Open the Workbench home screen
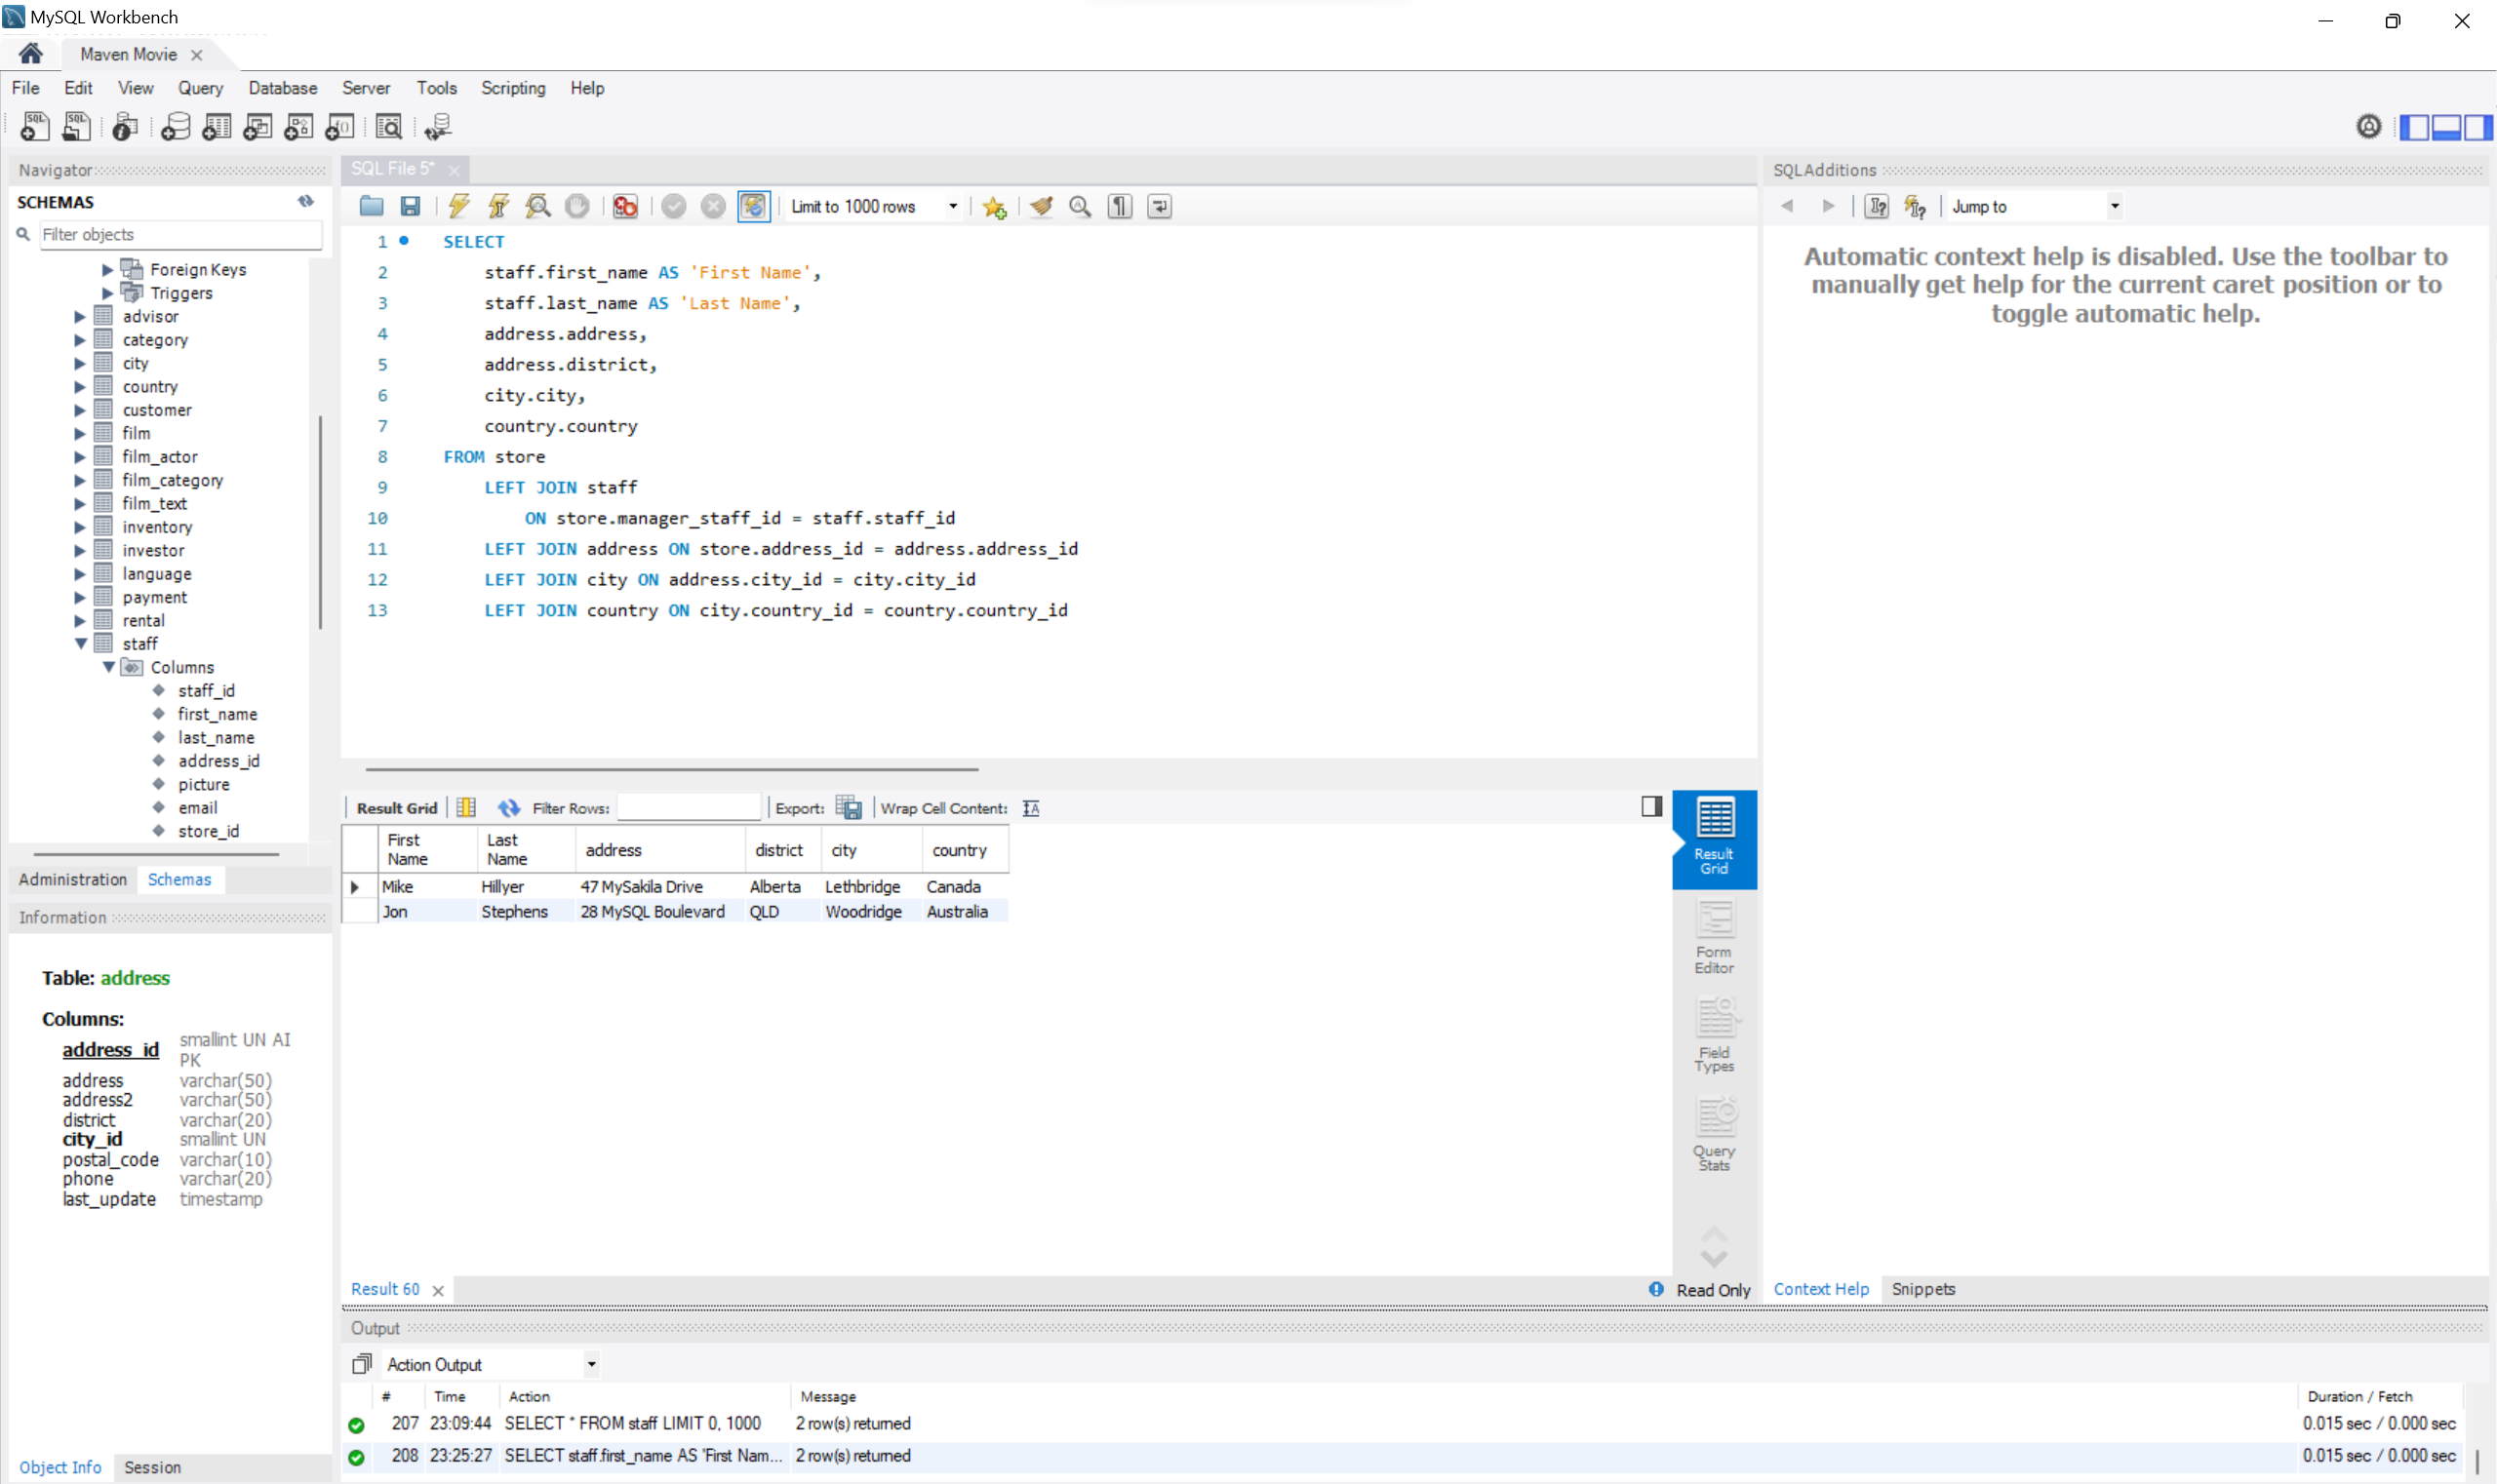The height and width of the screenshot is (1484, 2497). [x=30, y=53]
